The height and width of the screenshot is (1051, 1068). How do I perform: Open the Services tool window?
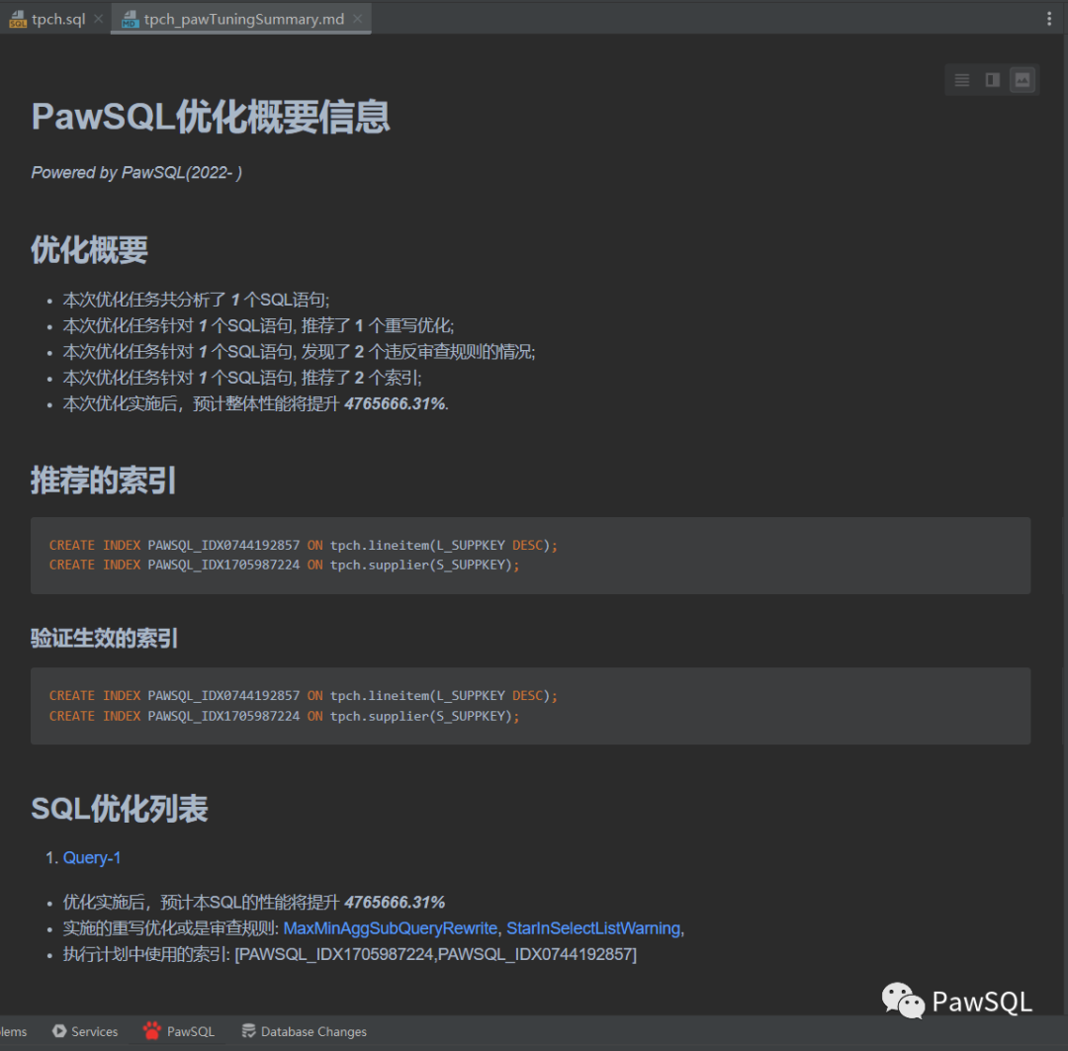point(85,1031)
